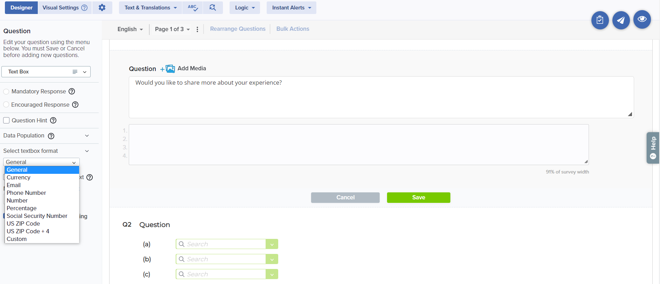Click the Add Media image icon
Viewport: 660px width, 284px height.
pos(170,69)
